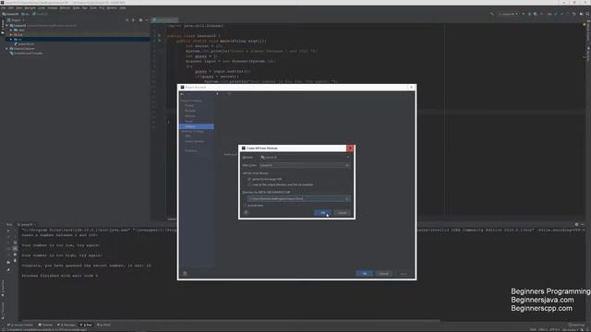The image size is (591, 332).
Task: Open the Run tool tab at bottom
Action: (x=86, y=325)
